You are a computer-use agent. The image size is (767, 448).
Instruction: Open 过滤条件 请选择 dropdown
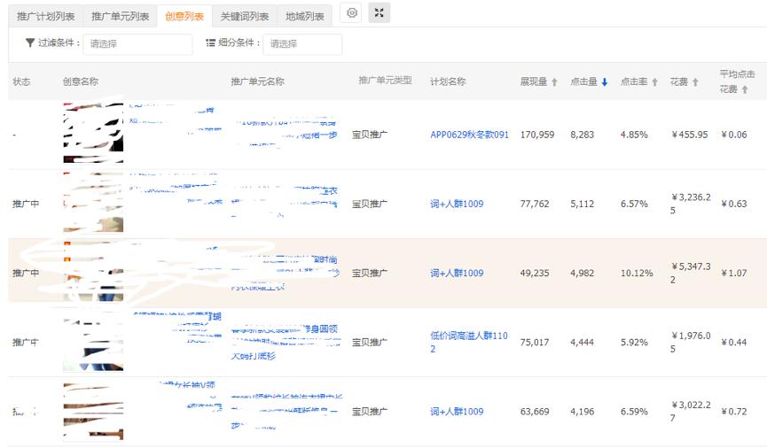point(137,44)
